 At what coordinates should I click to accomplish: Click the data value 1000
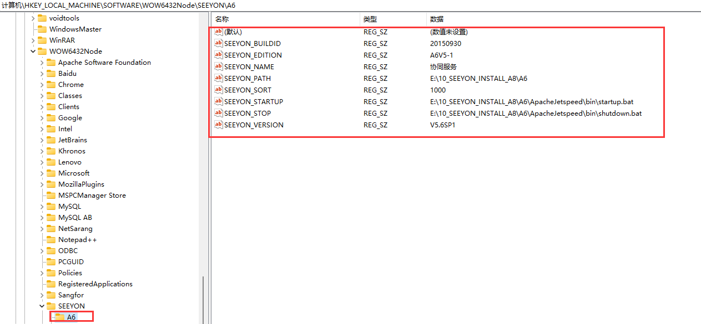point(438,90)
